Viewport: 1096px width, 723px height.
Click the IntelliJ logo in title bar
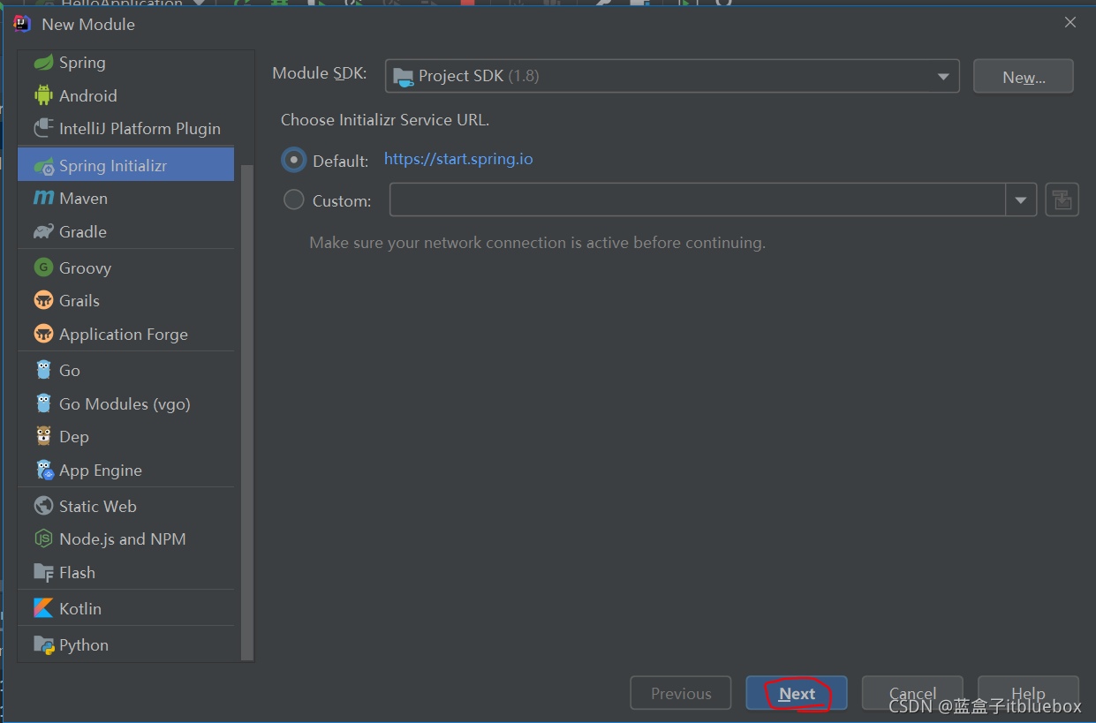[x=22, y=24]
